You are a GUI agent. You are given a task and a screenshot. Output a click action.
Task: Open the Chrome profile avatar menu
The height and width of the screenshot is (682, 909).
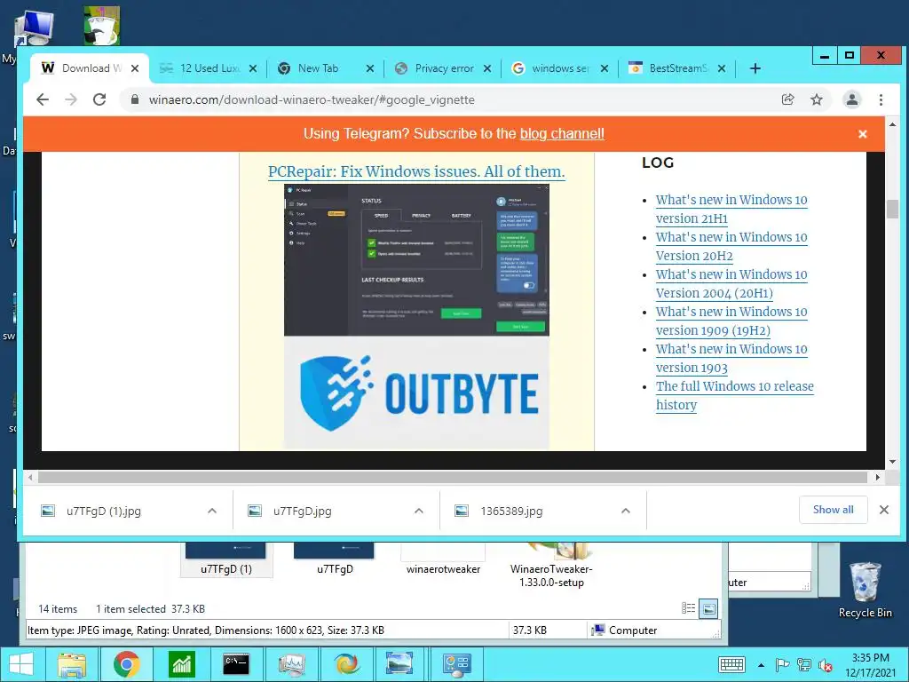point(851,99)
